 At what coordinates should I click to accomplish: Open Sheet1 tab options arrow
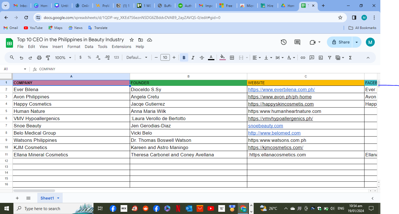pyautogui.click(x=58, y=198)
